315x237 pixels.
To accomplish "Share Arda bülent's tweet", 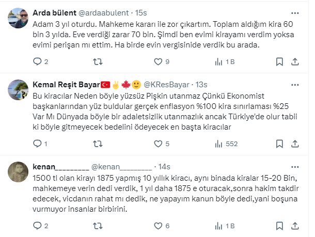I will click(x=295, y=62).
